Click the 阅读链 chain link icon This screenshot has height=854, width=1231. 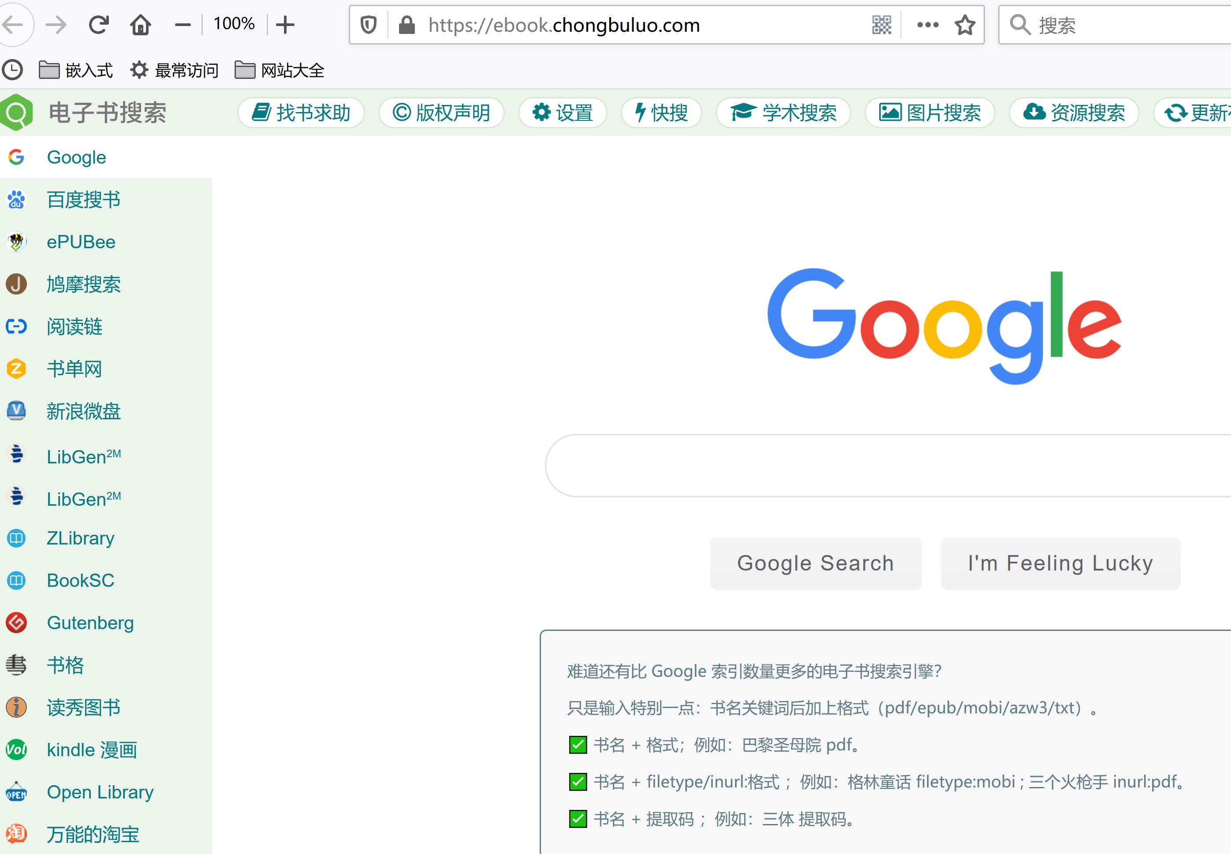click(17, 326)
